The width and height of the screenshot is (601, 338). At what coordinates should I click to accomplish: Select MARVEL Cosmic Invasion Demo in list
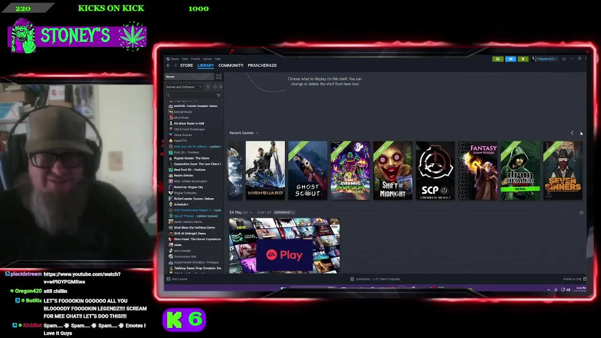(195, 106)
